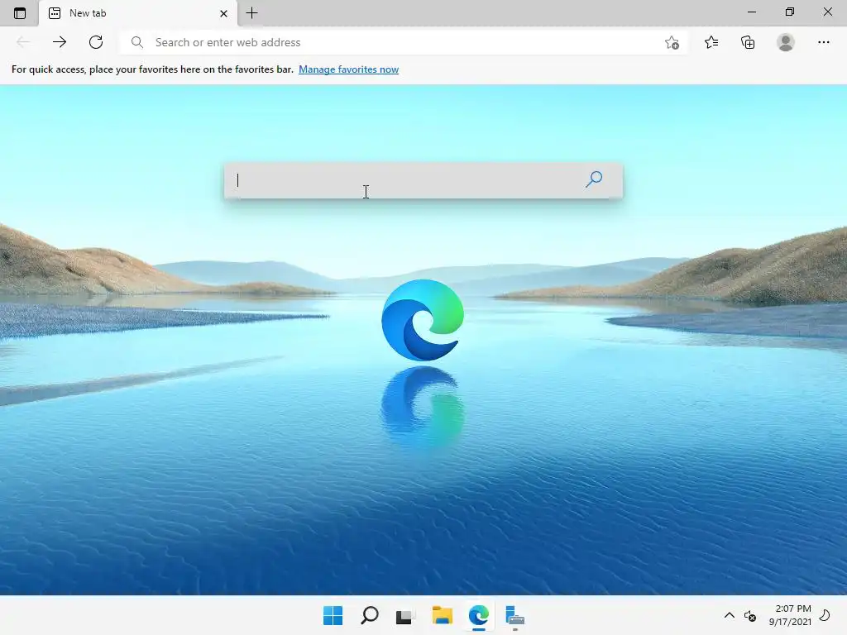Click the Edge logo on the page
Viewport: 847px width, 635px height.
(x=423, y=320)
